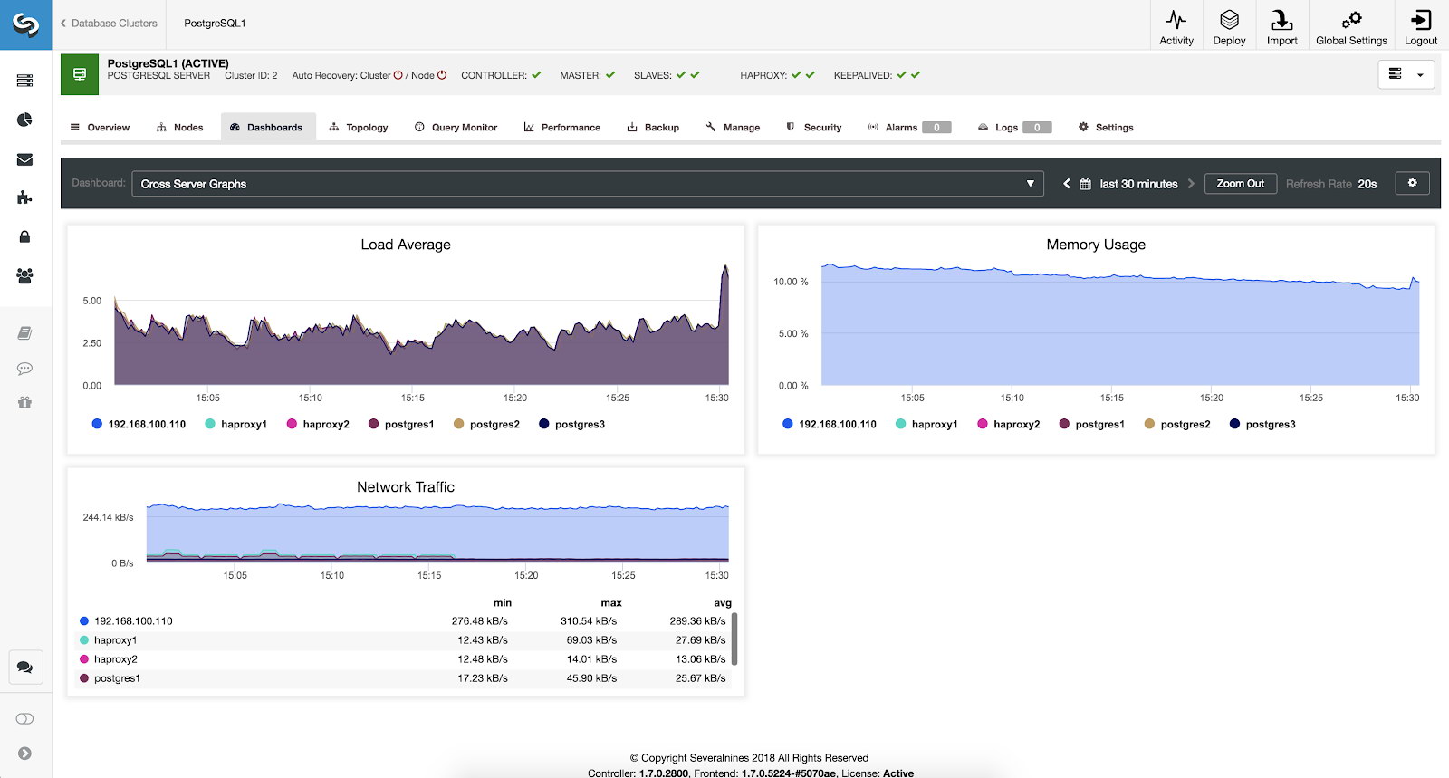Click the ClusterControl logo
The width and height of the screenshot is (1449, 778).
[x=25, y=24]
